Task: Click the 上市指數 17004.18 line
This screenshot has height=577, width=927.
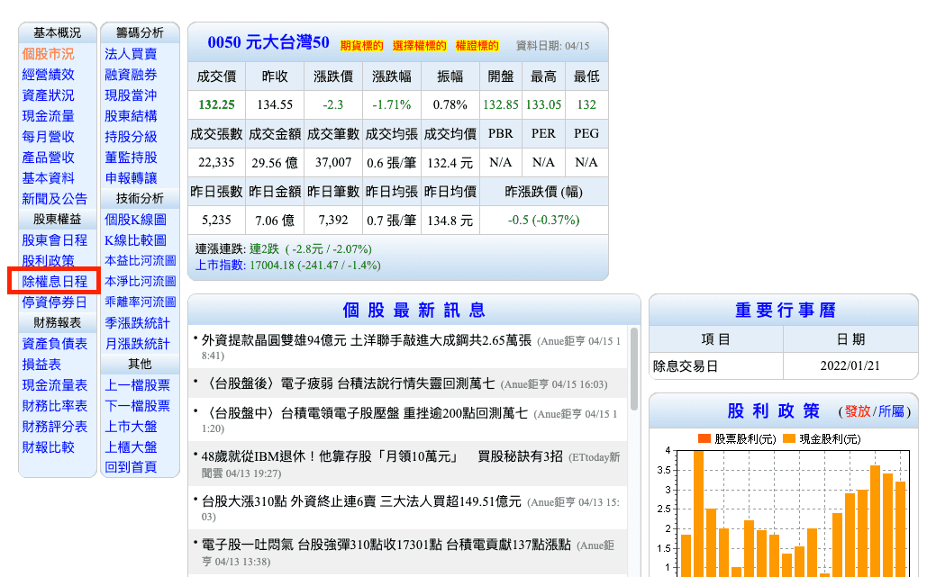Action: click(x=288, y=266)
